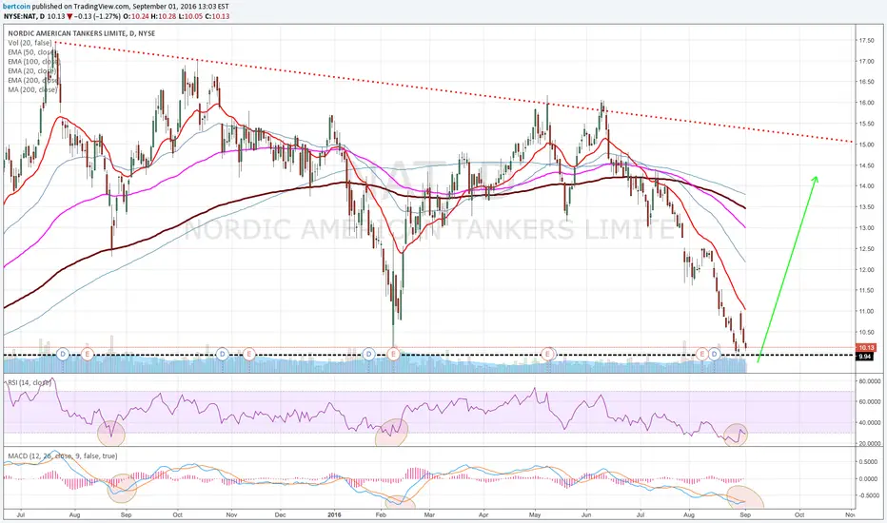The image size is (887, 523).
Task: Select the dividend D marker in late January 2016
Action: click(369, 355)
